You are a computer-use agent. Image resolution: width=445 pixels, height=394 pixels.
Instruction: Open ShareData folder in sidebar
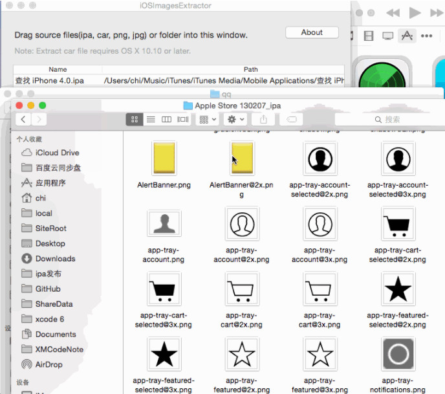(x=47, y=304)
